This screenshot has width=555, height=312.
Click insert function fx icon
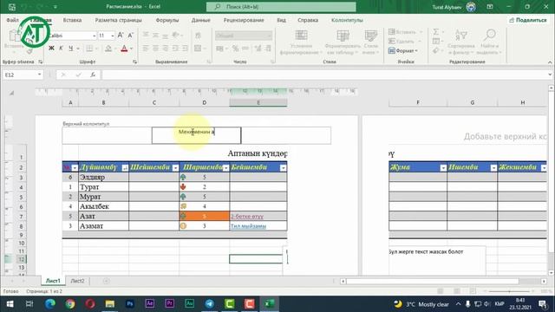pyautogui.click(x=93, y=75)
